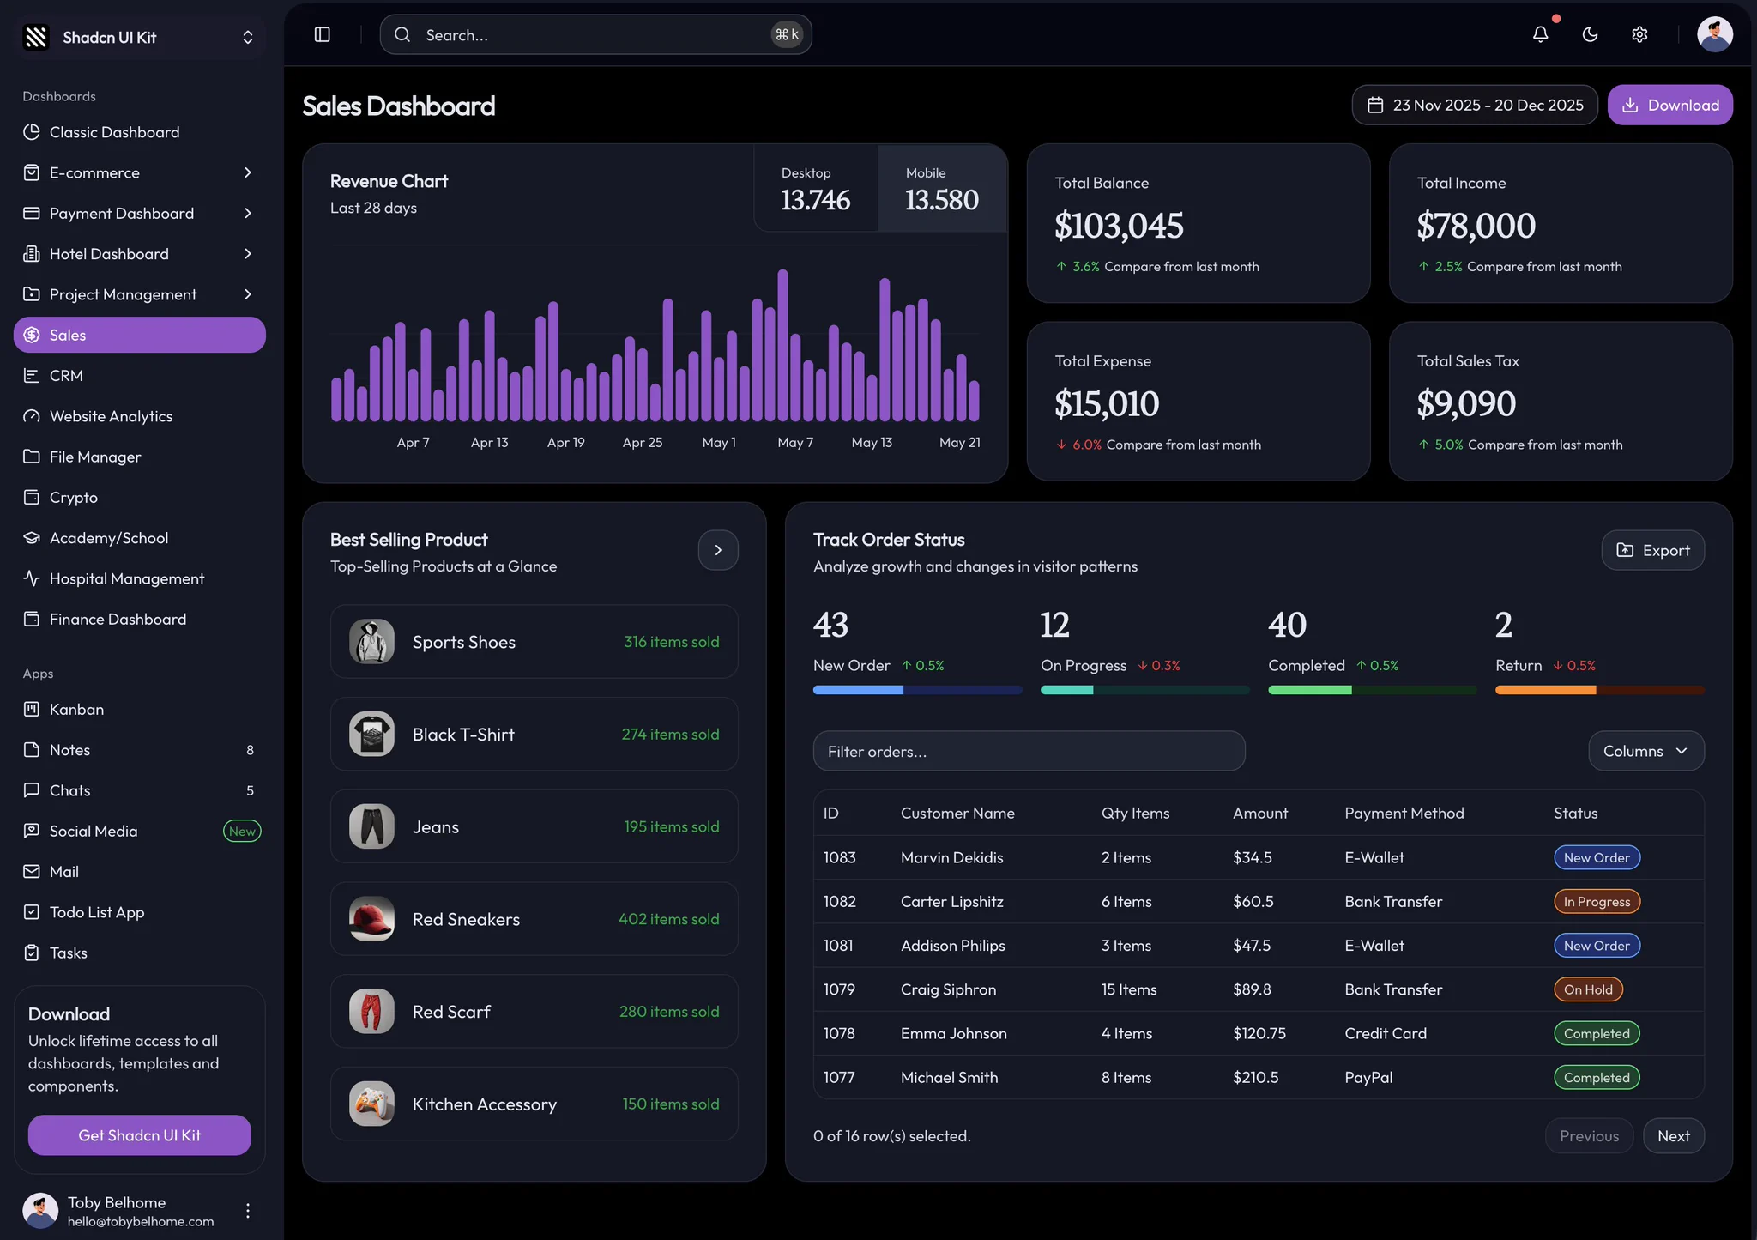Open Best Selling Product arrow button

718,550
